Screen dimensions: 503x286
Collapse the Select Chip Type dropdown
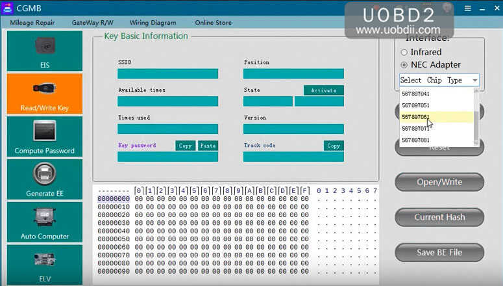click(475, 81)
